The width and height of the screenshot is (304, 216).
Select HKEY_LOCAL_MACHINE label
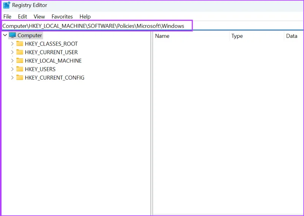(53, 61)
